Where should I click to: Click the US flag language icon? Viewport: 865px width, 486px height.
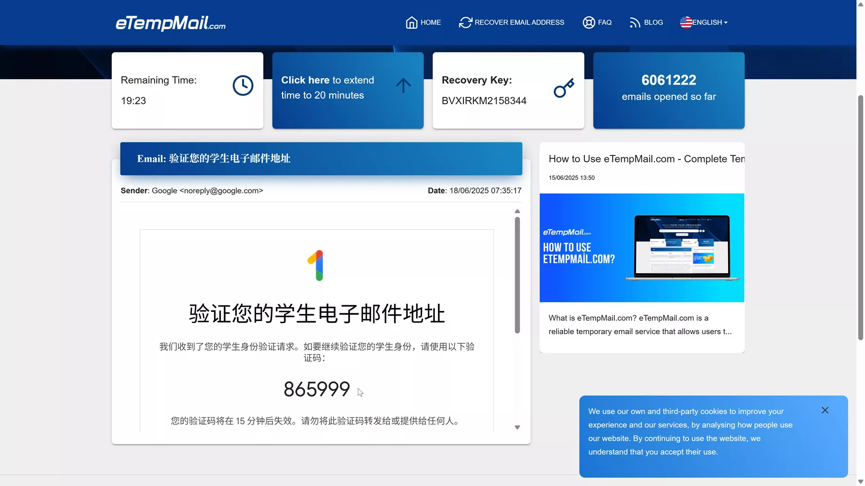tap(686, 23)
